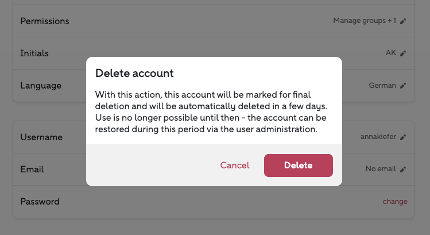Click the AK initials value
The width and height of the screenshot is (430, 235).
coord(391,53)
